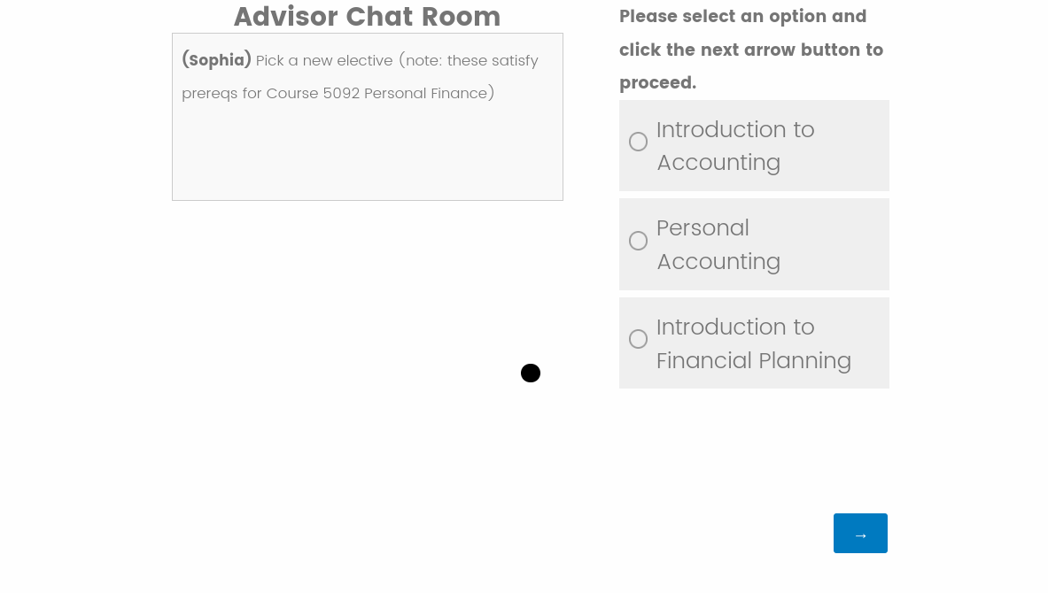The height and width of the screenshot is (593, 1048).
Task: Click the "Course 5092 Personal Finance" text
Action: [380, 93]
